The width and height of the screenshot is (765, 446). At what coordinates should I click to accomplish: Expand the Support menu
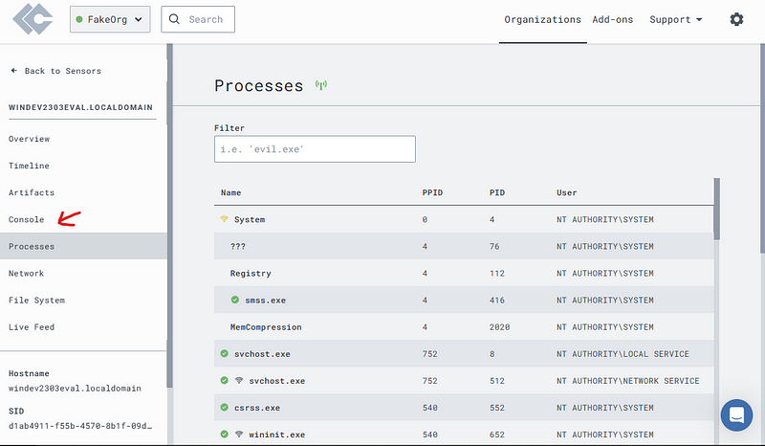[676, 19]
